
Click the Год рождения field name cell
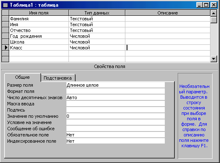pyautogui.click(x=39, y=36)
